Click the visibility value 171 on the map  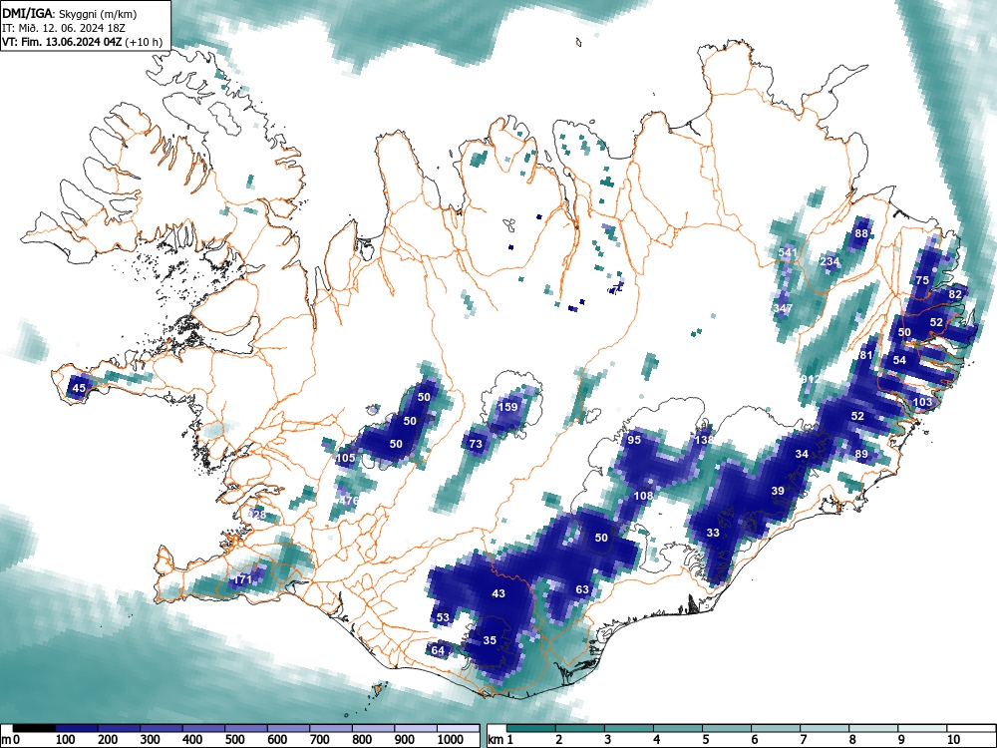(x=243, y=580)
